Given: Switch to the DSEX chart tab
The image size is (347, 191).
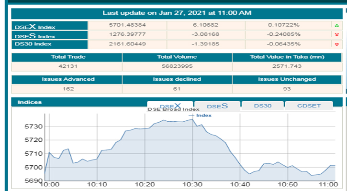Looking at the screenshot, I should [170, 106].
